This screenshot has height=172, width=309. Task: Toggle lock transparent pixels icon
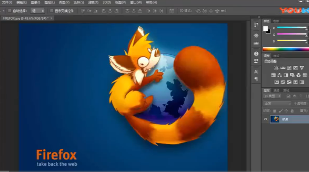[275, 111]
